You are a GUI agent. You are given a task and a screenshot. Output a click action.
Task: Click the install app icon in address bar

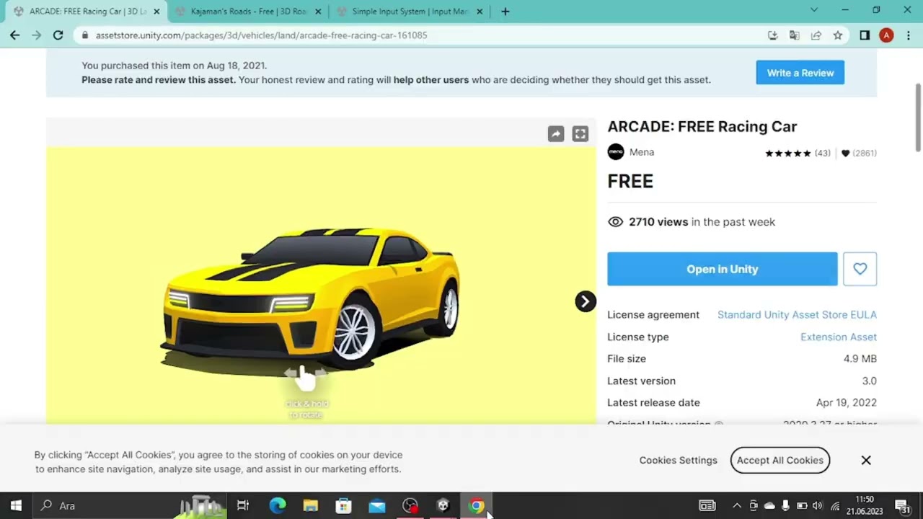pos(772,35)
